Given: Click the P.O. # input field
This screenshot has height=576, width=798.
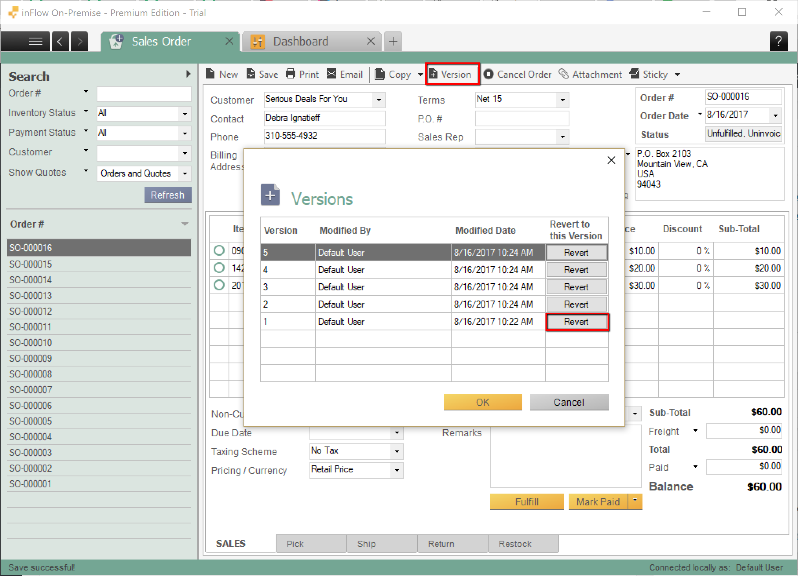Looking at the screenshot, I should coord(522,118).
